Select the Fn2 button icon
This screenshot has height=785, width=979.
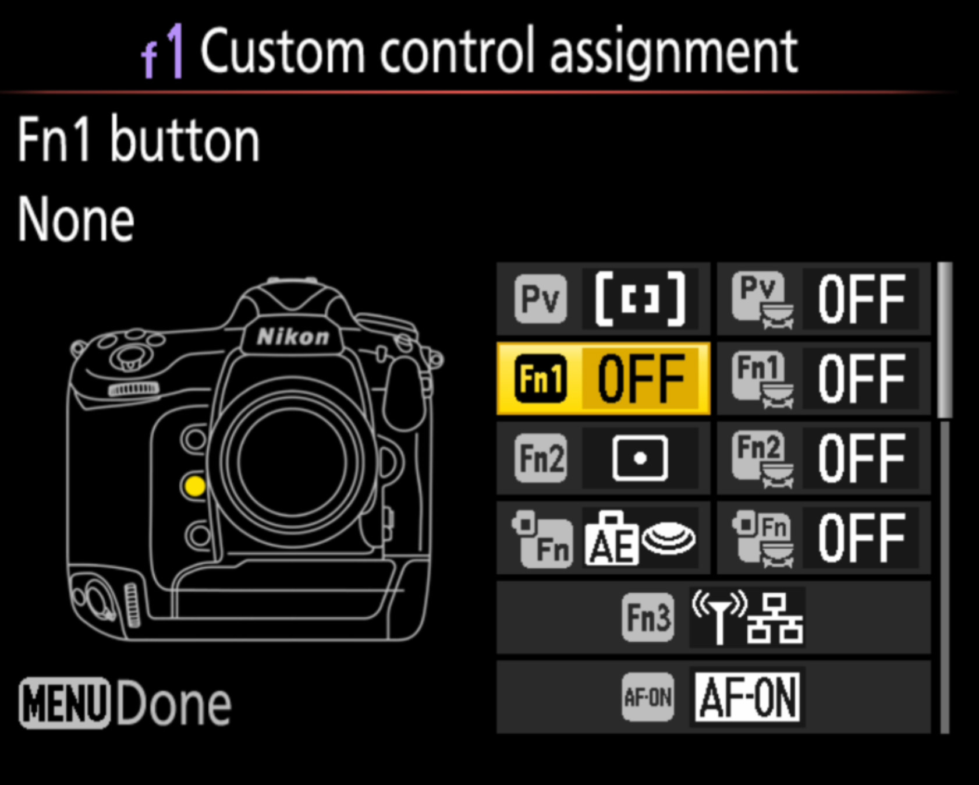(541, 458)
